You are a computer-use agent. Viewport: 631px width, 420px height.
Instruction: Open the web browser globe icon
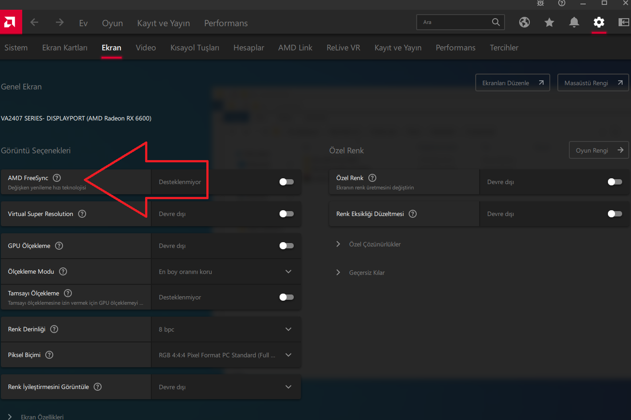click(x=525, y=22)
